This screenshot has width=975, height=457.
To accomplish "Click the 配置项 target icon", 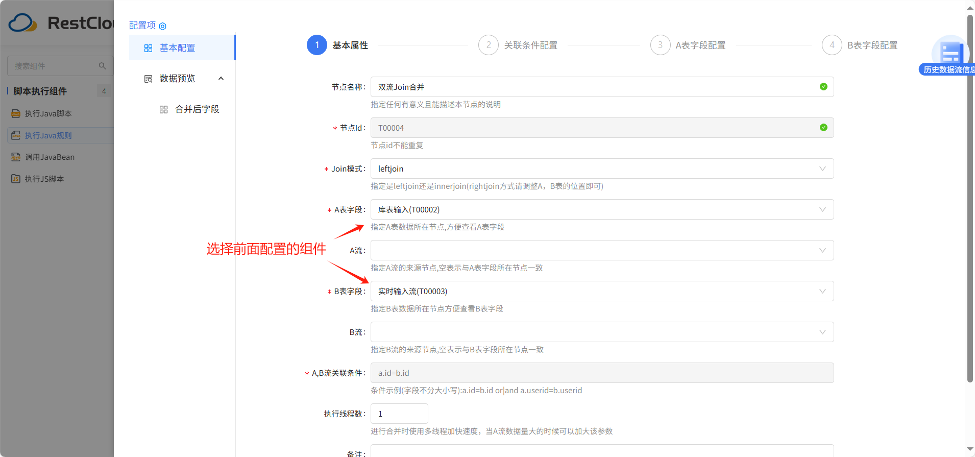I will (x=163, y=26).
